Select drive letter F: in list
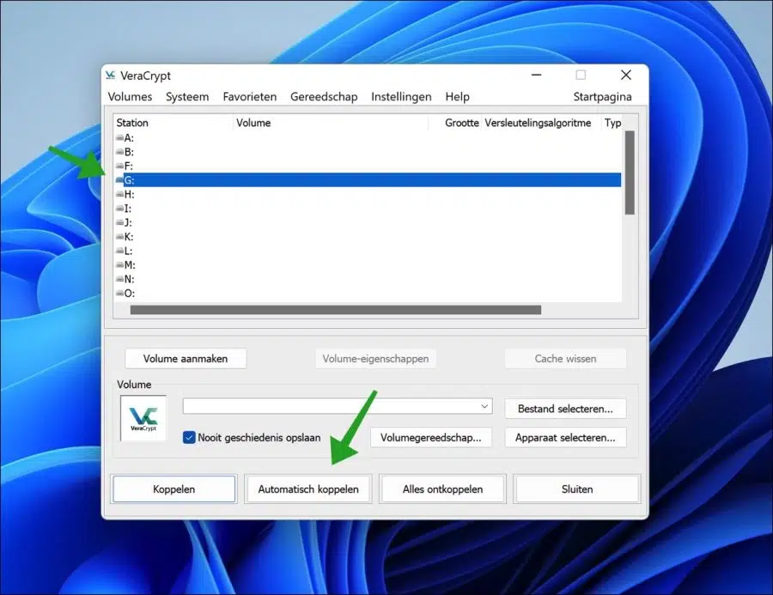The image size is (773, 595). coord(129,166)
